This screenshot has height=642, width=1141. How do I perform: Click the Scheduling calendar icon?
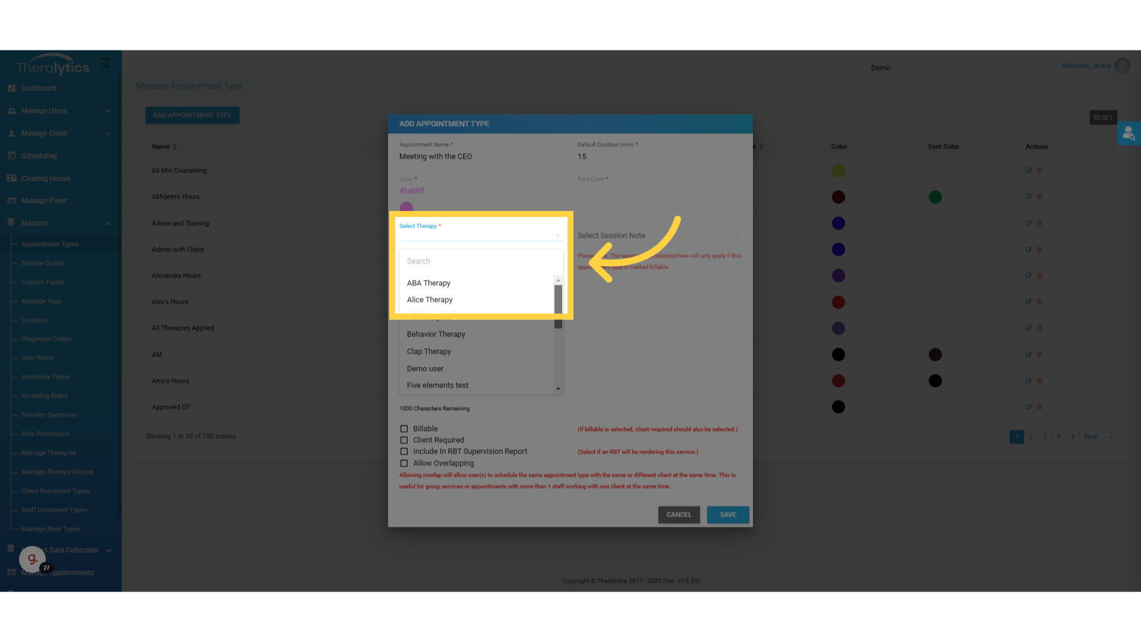tap(11, 156)
